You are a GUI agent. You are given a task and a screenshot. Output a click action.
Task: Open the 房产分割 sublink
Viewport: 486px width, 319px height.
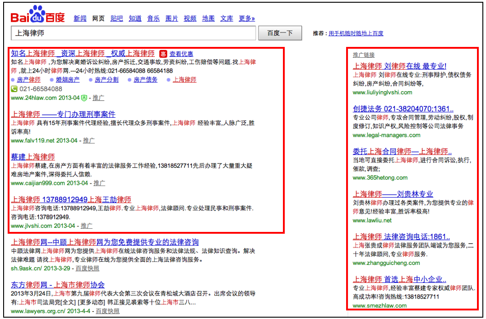(106, 80)
